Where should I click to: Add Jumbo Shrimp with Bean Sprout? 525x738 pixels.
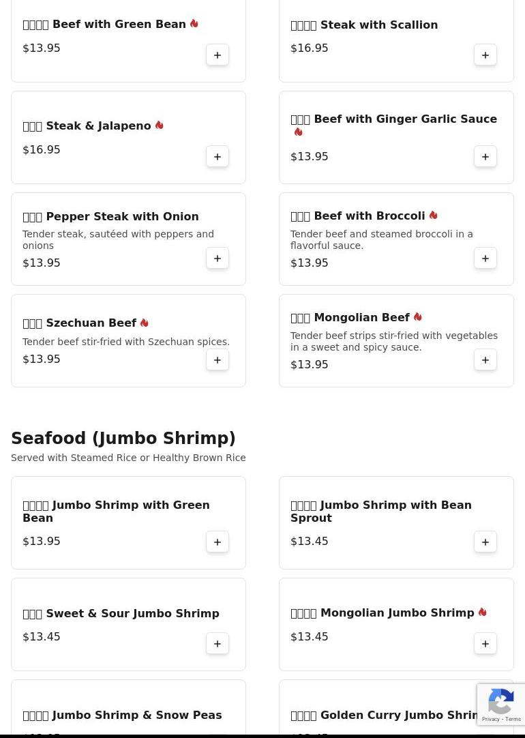[485, 542]
